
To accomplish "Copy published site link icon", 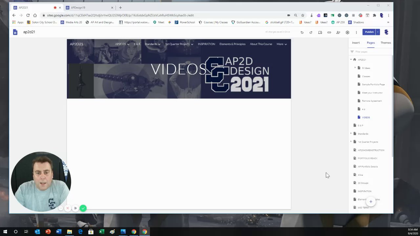I will pyautogui.click(x=329, y=32).
